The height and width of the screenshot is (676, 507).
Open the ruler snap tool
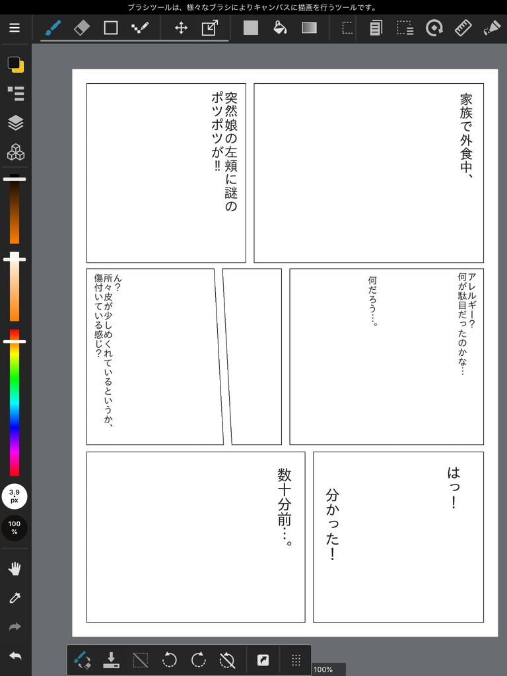click(463, 28)
